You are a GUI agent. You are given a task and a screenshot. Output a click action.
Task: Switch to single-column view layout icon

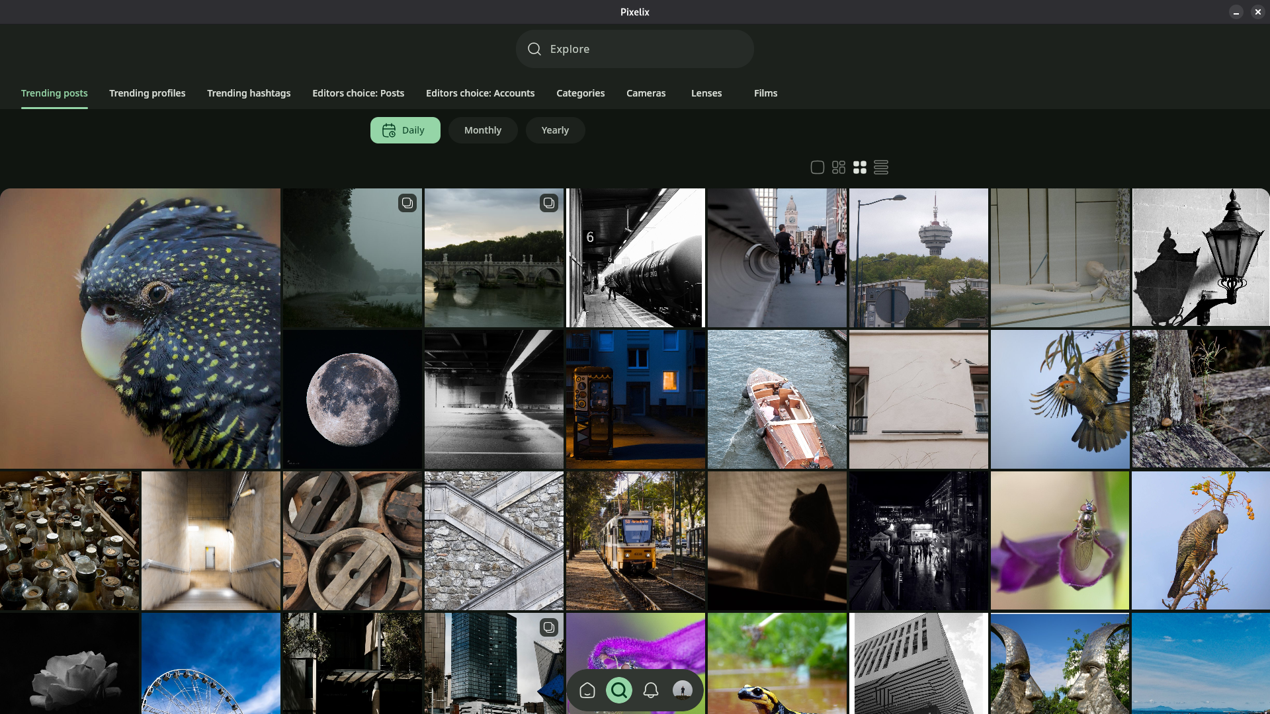(818, 167)
